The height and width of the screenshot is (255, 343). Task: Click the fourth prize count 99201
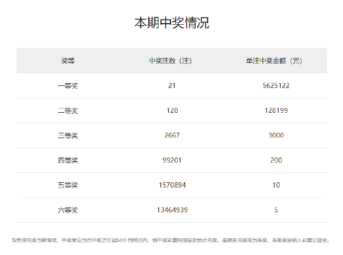(x=171, y=160)
